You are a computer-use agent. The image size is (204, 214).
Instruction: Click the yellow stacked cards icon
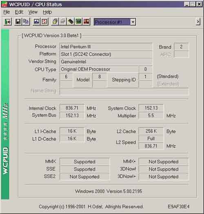click(x=55, y=22)
